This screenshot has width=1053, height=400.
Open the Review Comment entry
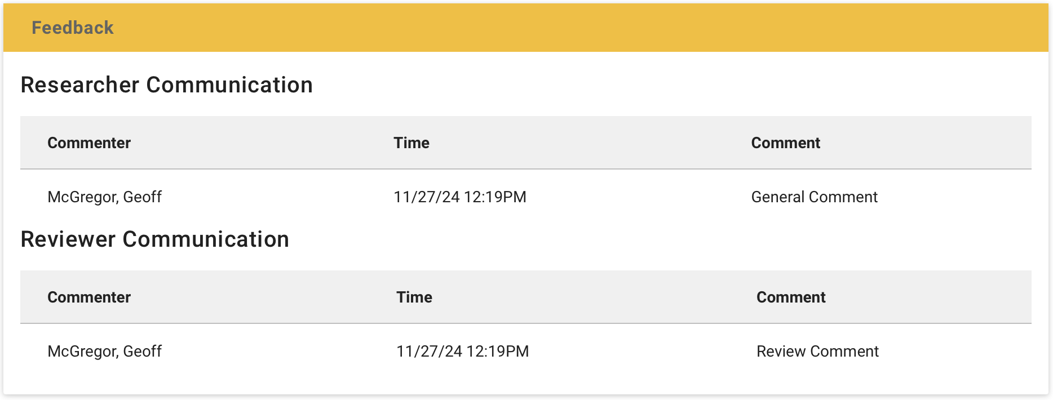coord(817,351)
